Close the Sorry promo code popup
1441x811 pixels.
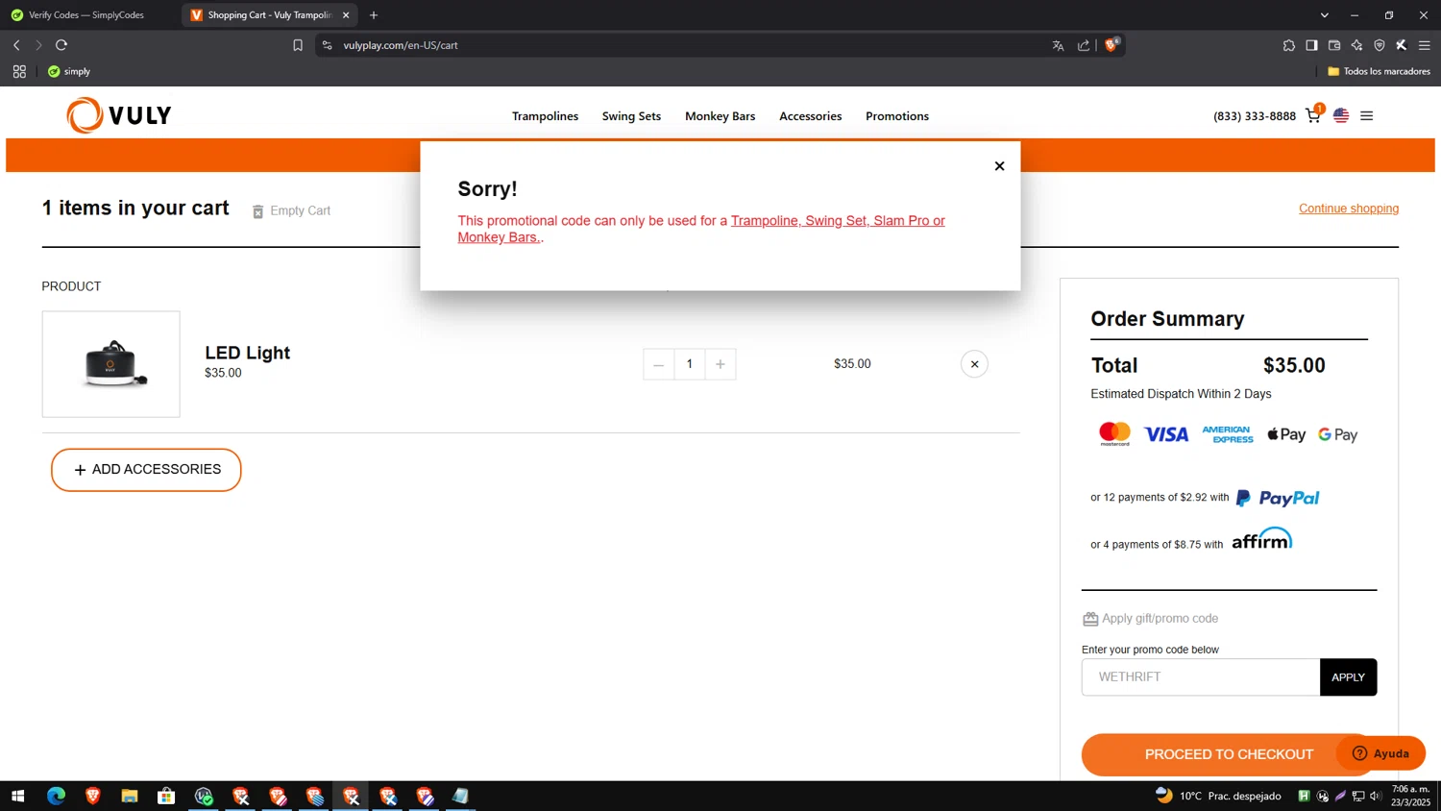pos(999,166)
